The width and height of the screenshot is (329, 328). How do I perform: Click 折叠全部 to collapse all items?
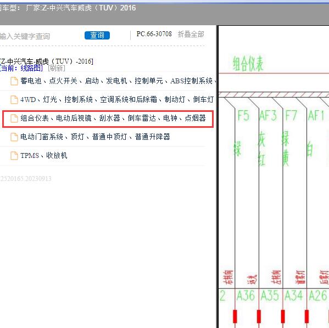tap(191, 34)
